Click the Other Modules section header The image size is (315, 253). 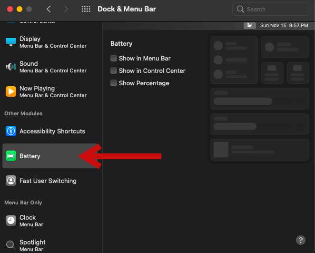click(23, 113)
